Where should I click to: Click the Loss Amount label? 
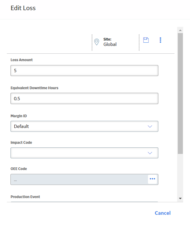click(21, 60)
